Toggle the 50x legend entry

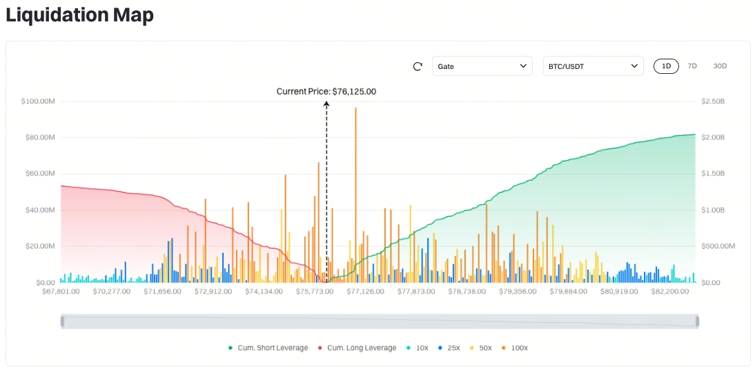[481, 348]
